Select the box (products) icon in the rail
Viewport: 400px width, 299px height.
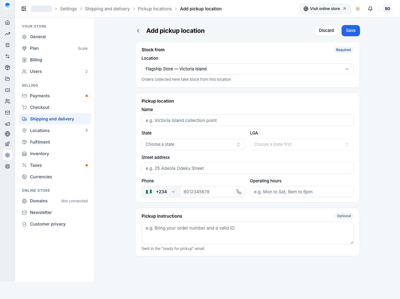(7, 68)
